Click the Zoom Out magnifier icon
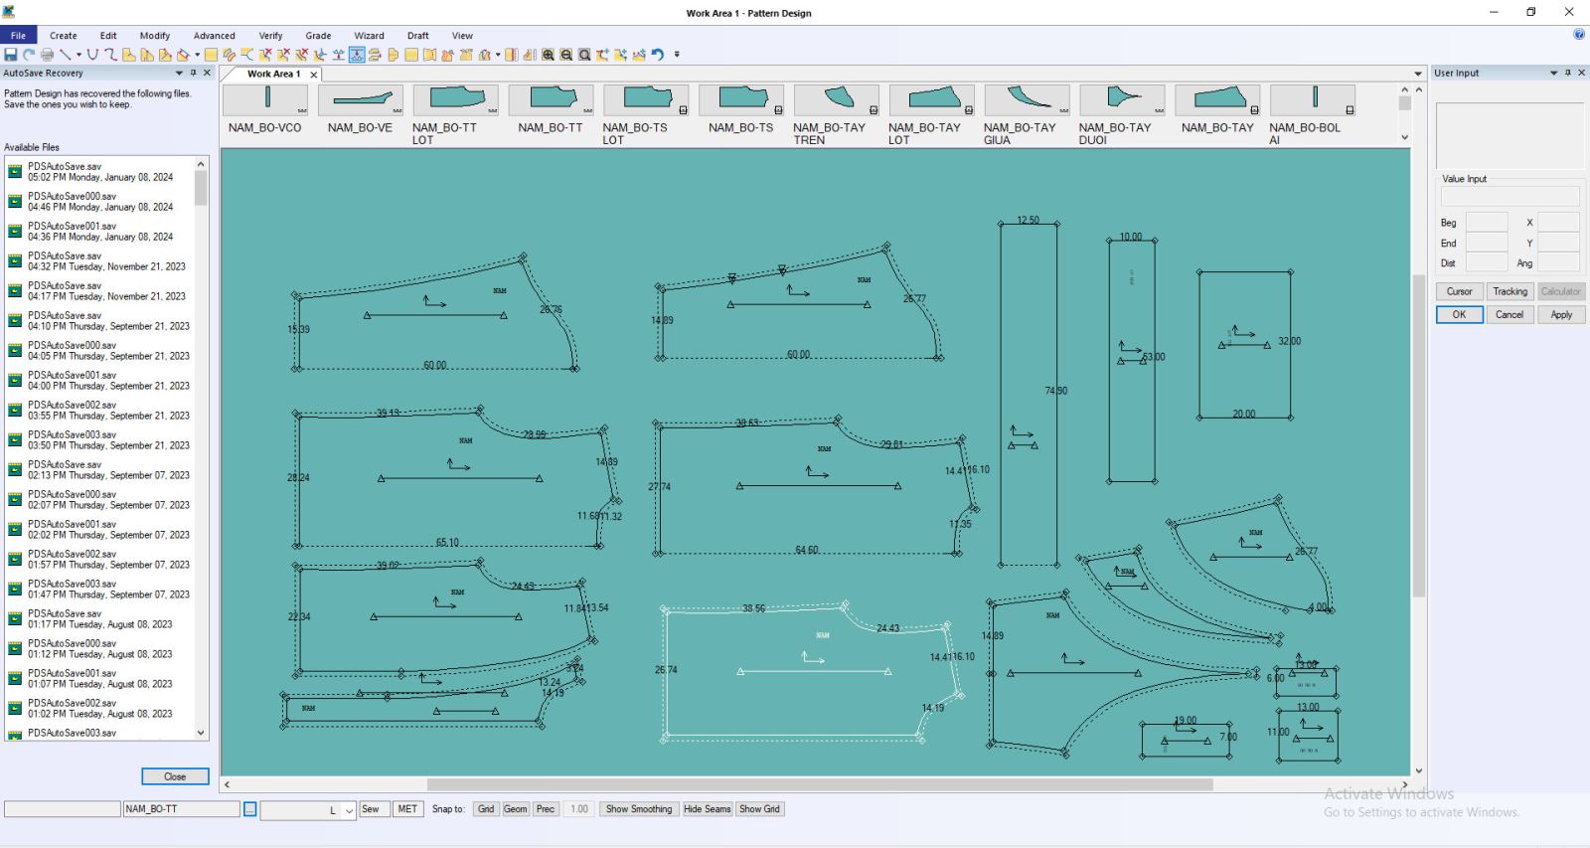1590x848 pixels. 566,55
